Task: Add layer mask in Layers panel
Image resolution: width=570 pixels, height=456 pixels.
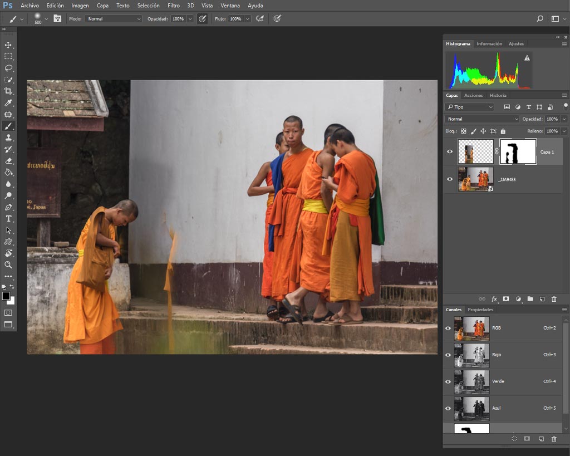Action: (x=506, y=299)
